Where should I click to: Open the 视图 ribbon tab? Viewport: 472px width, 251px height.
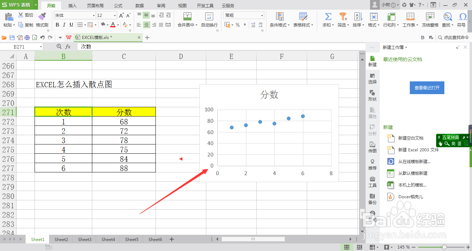(x=182, y=6)
